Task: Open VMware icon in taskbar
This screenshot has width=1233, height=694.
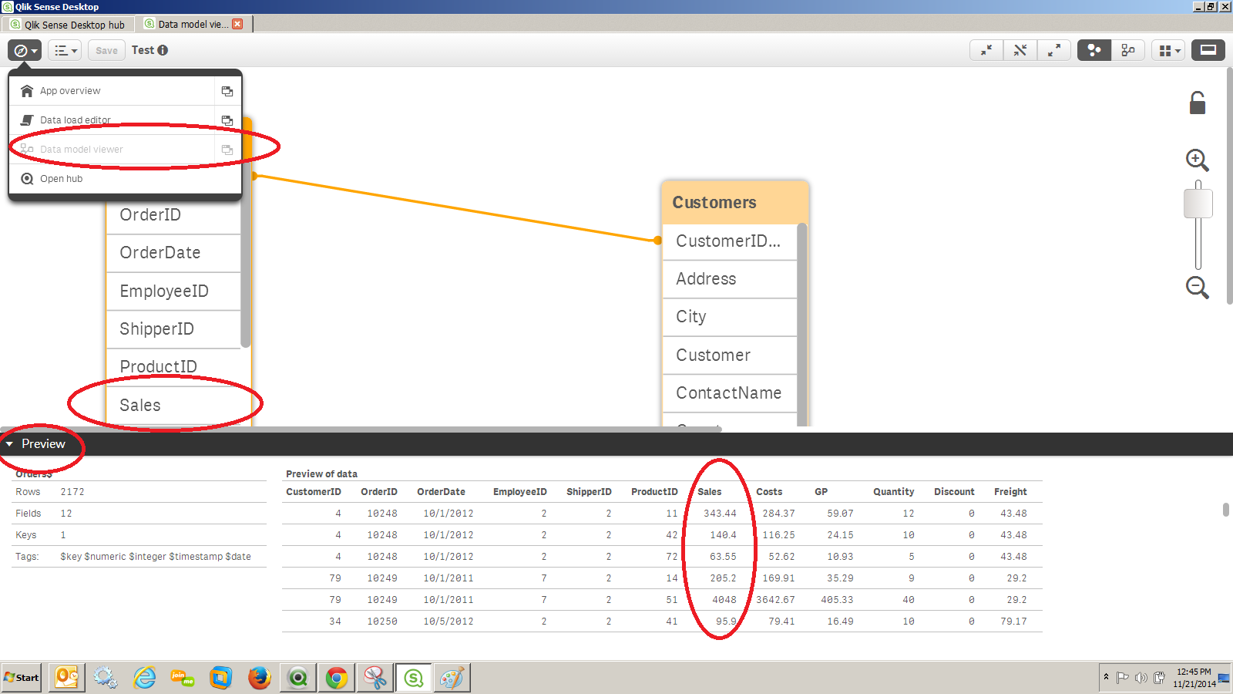Action: pyautogui.click(x=221, y=678)
